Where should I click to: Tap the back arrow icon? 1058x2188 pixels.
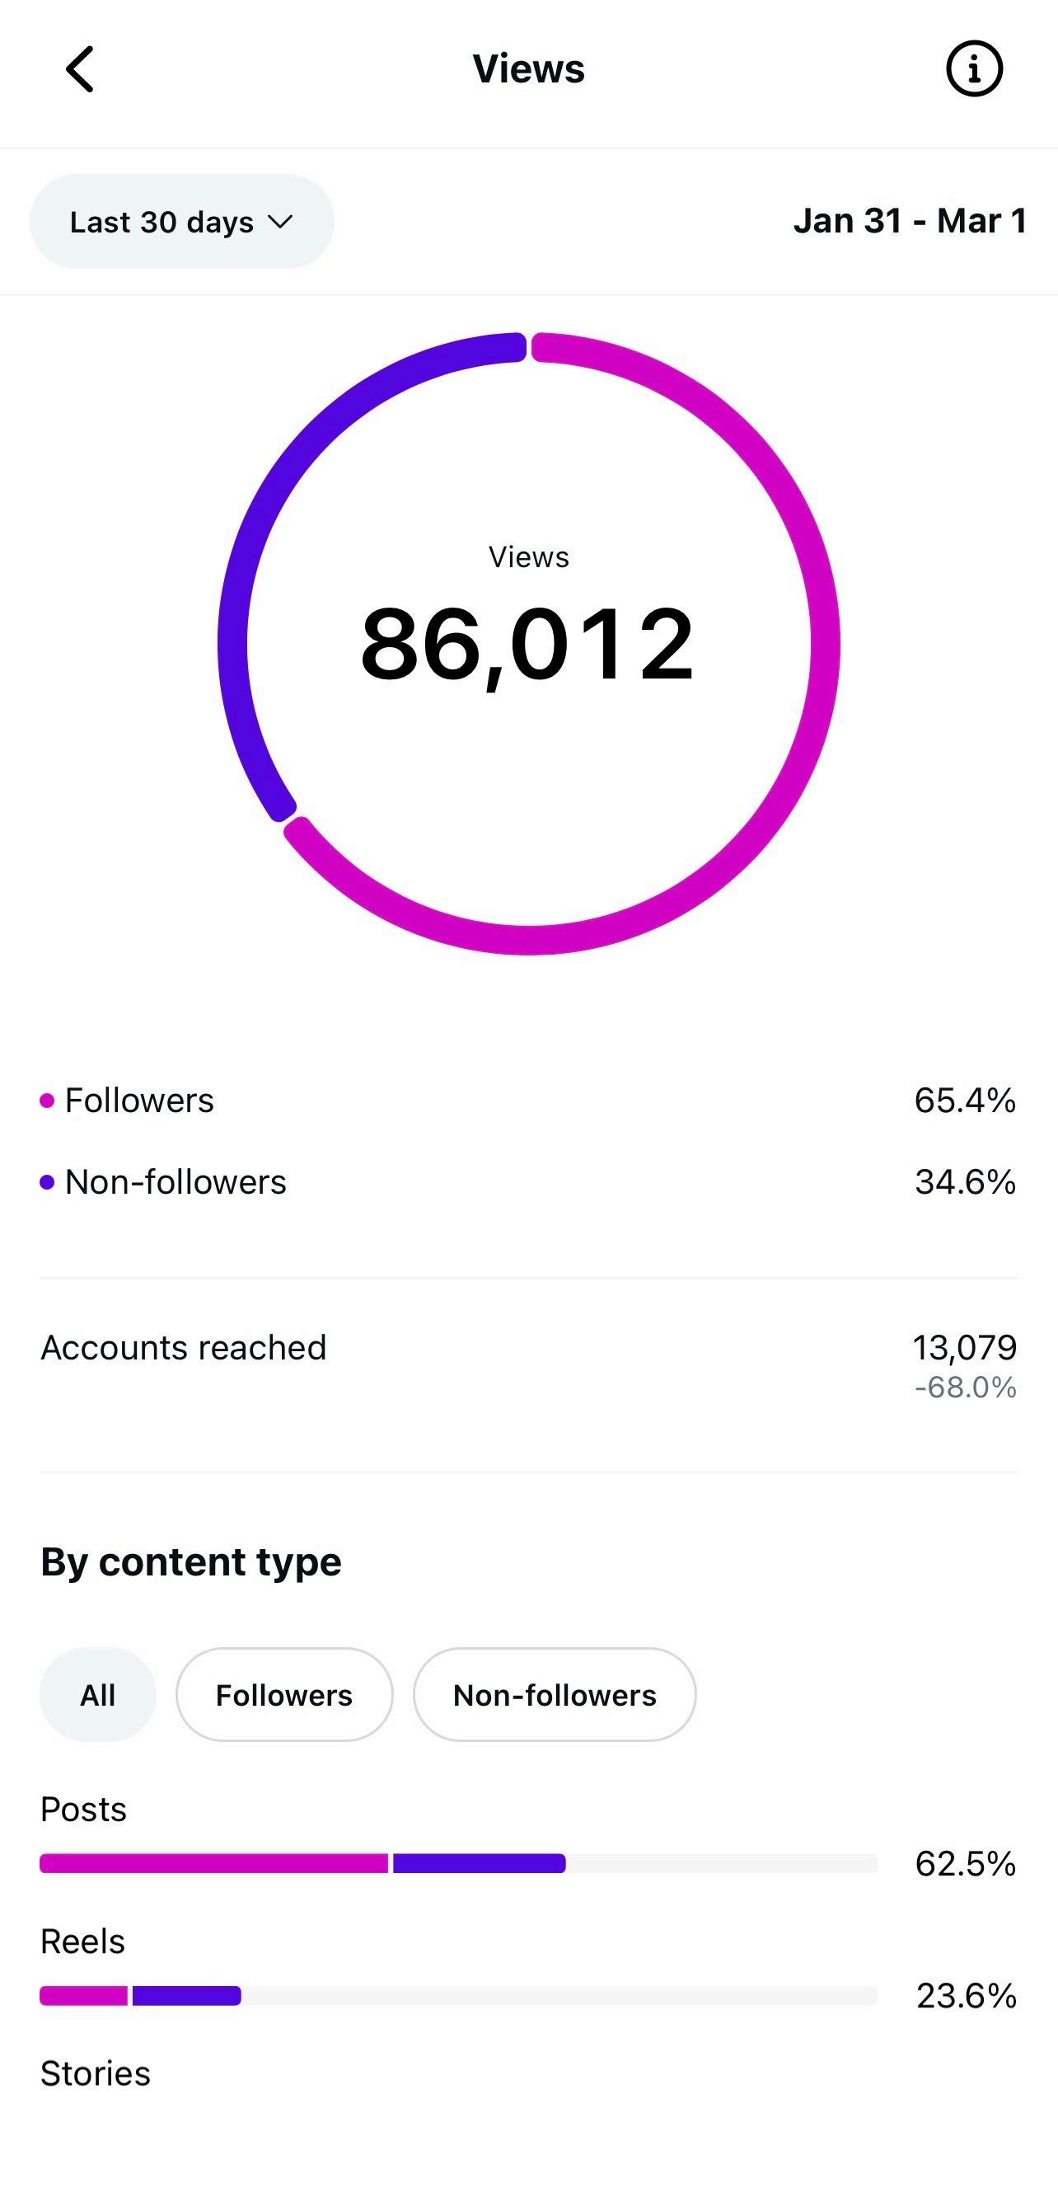coord(80,68)
